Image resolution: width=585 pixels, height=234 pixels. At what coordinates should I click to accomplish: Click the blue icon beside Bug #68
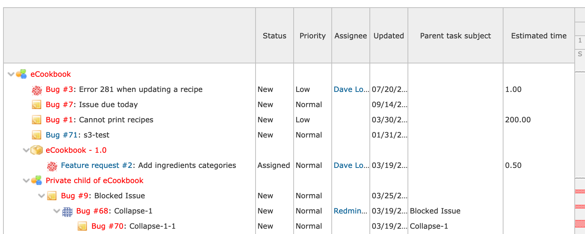point(67,211)
